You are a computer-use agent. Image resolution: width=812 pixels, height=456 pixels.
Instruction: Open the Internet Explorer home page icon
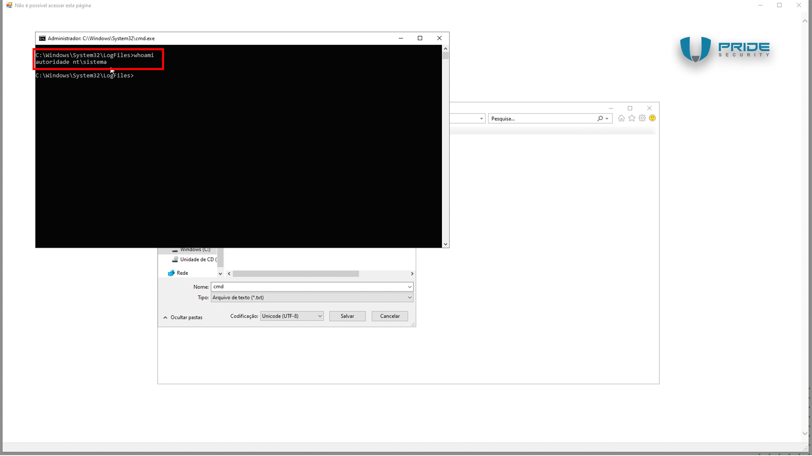621,119
